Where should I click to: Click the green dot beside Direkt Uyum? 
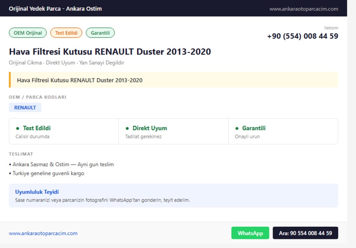coord(127,129)
